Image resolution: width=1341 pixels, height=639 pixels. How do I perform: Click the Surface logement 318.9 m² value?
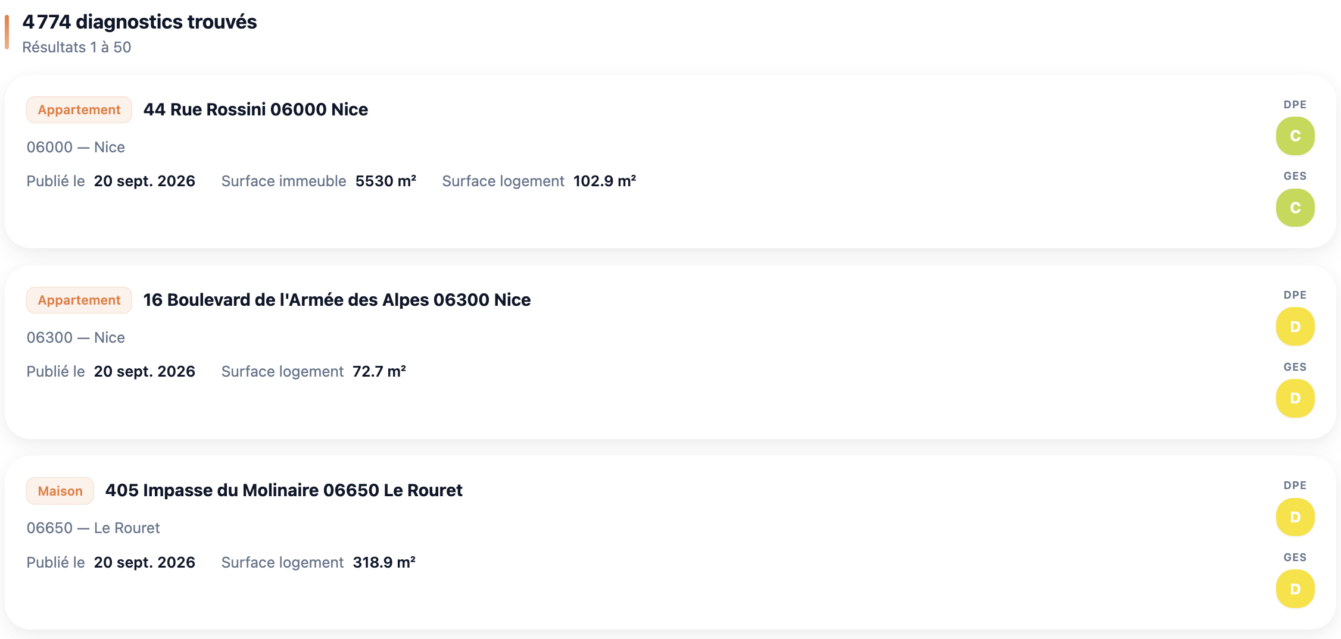[x=384, y=562]
